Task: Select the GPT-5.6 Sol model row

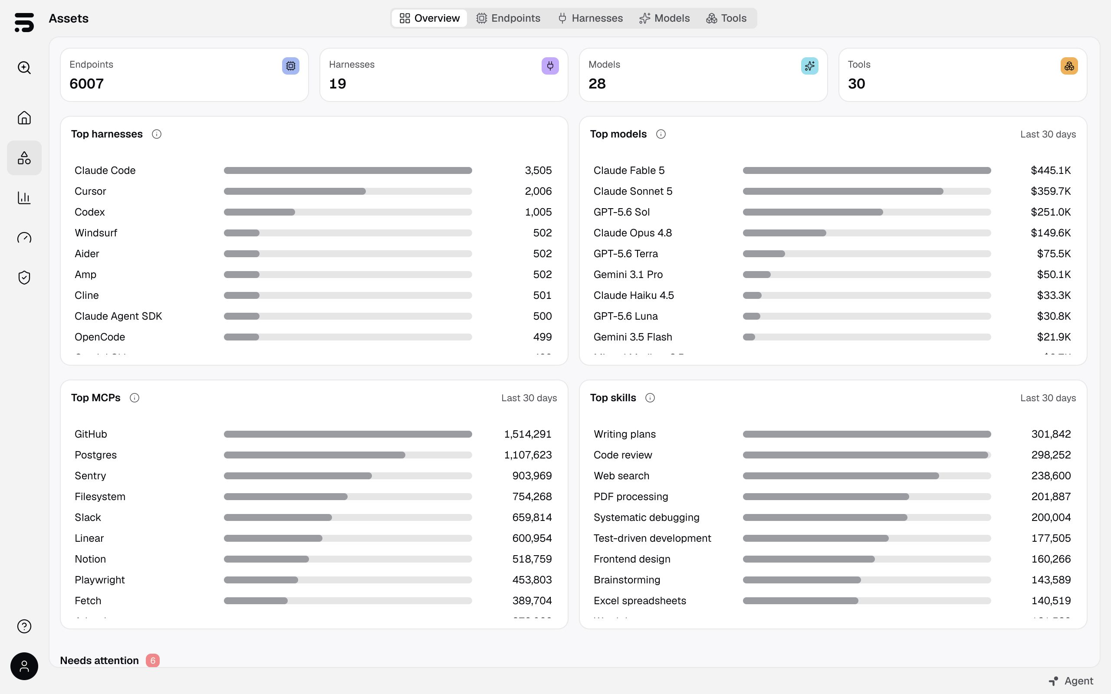Action: (x=832, y=212)
